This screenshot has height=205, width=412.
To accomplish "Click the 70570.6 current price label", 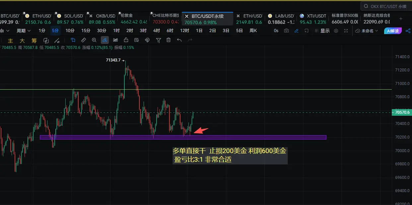I will coord(402,112).
